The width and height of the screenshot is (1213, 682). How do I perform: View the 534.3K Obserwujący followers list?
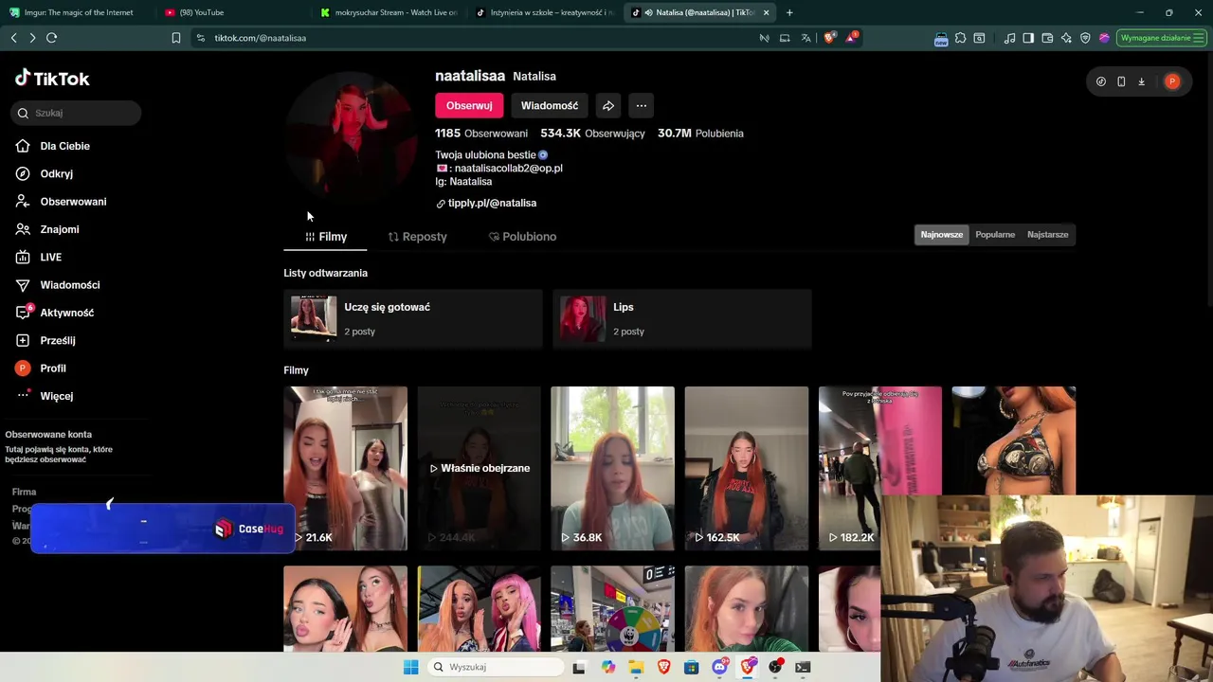592,134
